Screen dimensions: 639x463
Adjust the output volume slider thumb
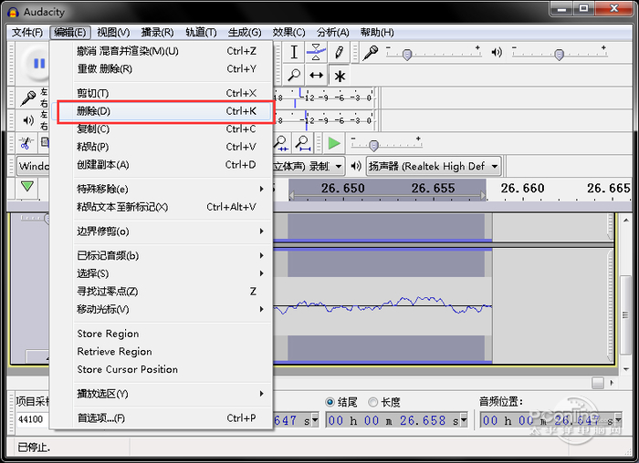coord(559,54)
